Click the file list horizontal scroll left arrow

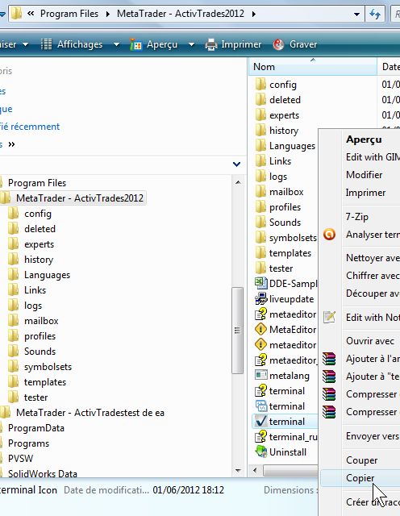pos(255,470)
